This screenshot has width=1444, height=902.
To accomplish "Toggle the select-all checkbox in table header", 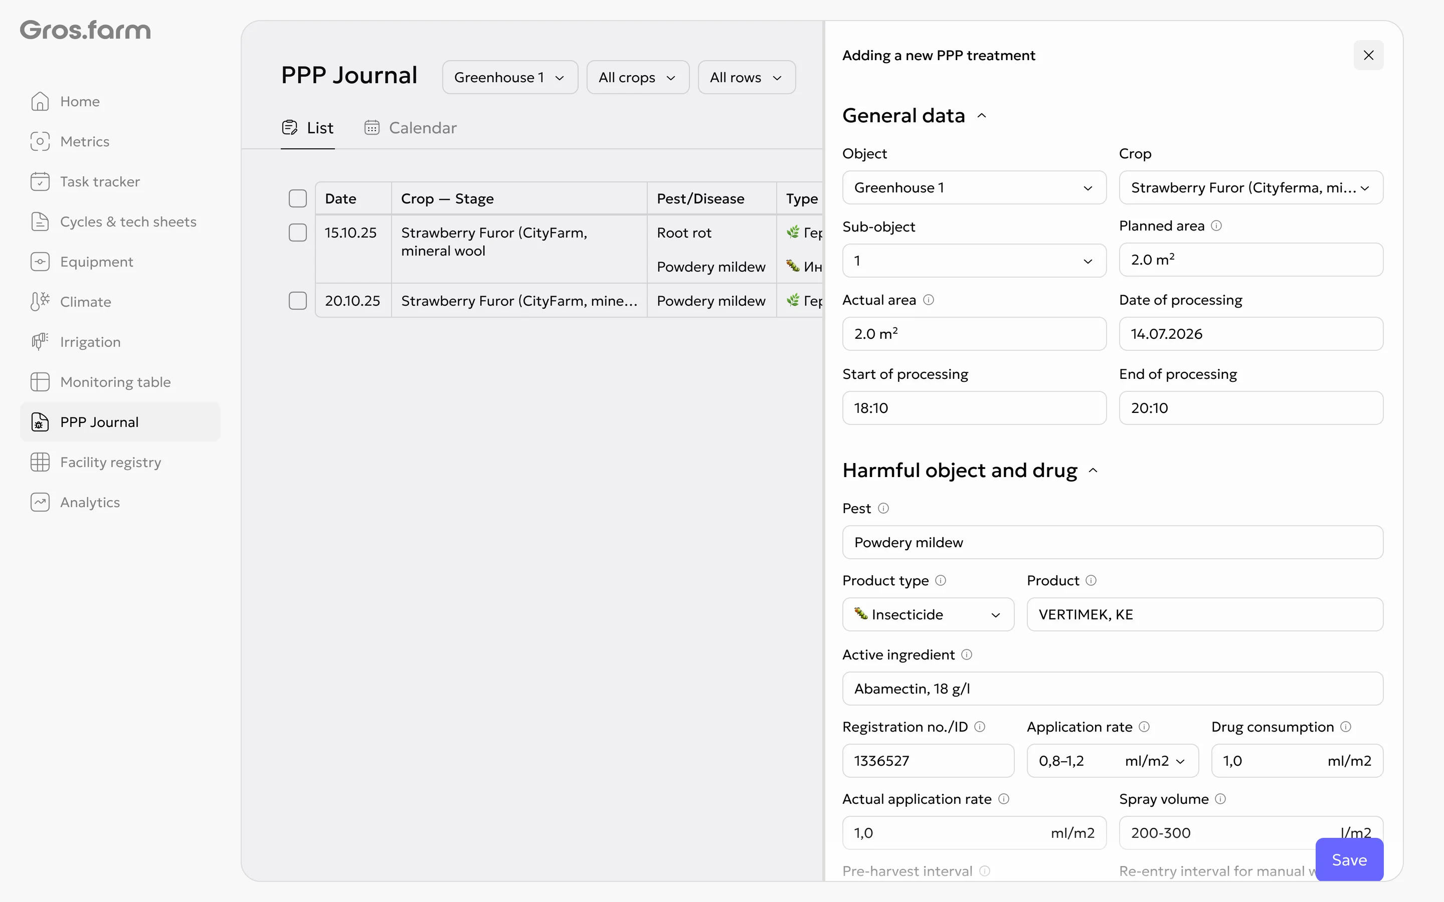I will (298, 198).
